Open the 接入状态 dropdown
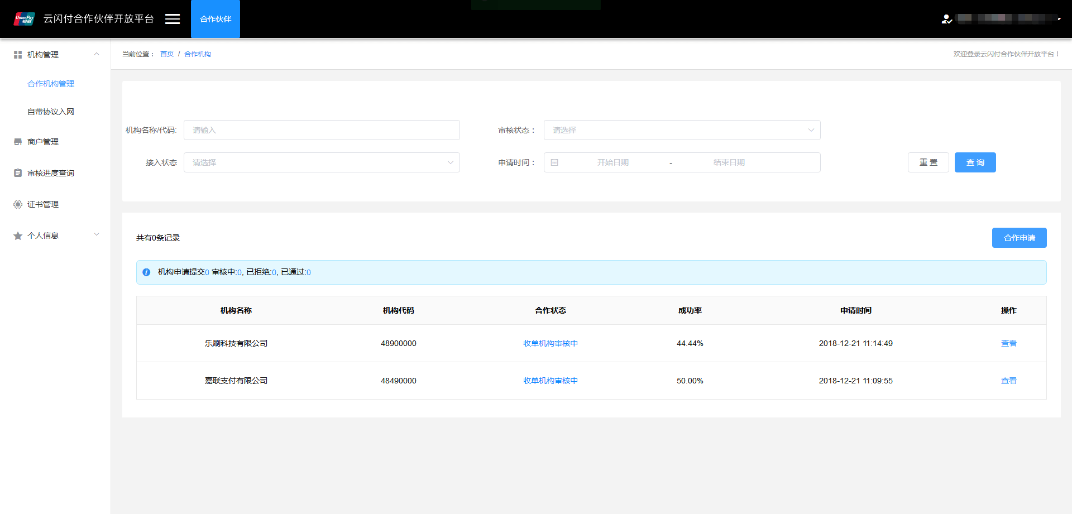 tap(322, 162)
